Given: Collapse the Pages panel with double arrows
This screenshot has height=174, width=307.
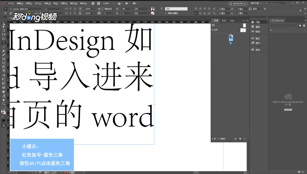Looking at the screenshot, I should pyautogui.click(x=244, y=20).
